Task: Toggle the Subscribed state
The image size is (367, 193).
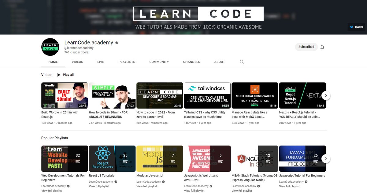Action: 306,47
